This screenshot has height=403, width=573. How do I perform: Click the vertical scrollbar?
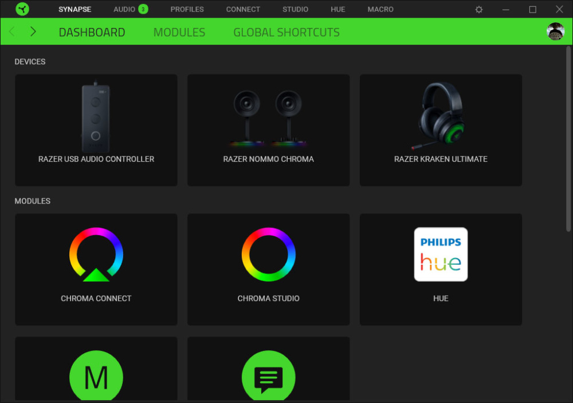(568, 139)
